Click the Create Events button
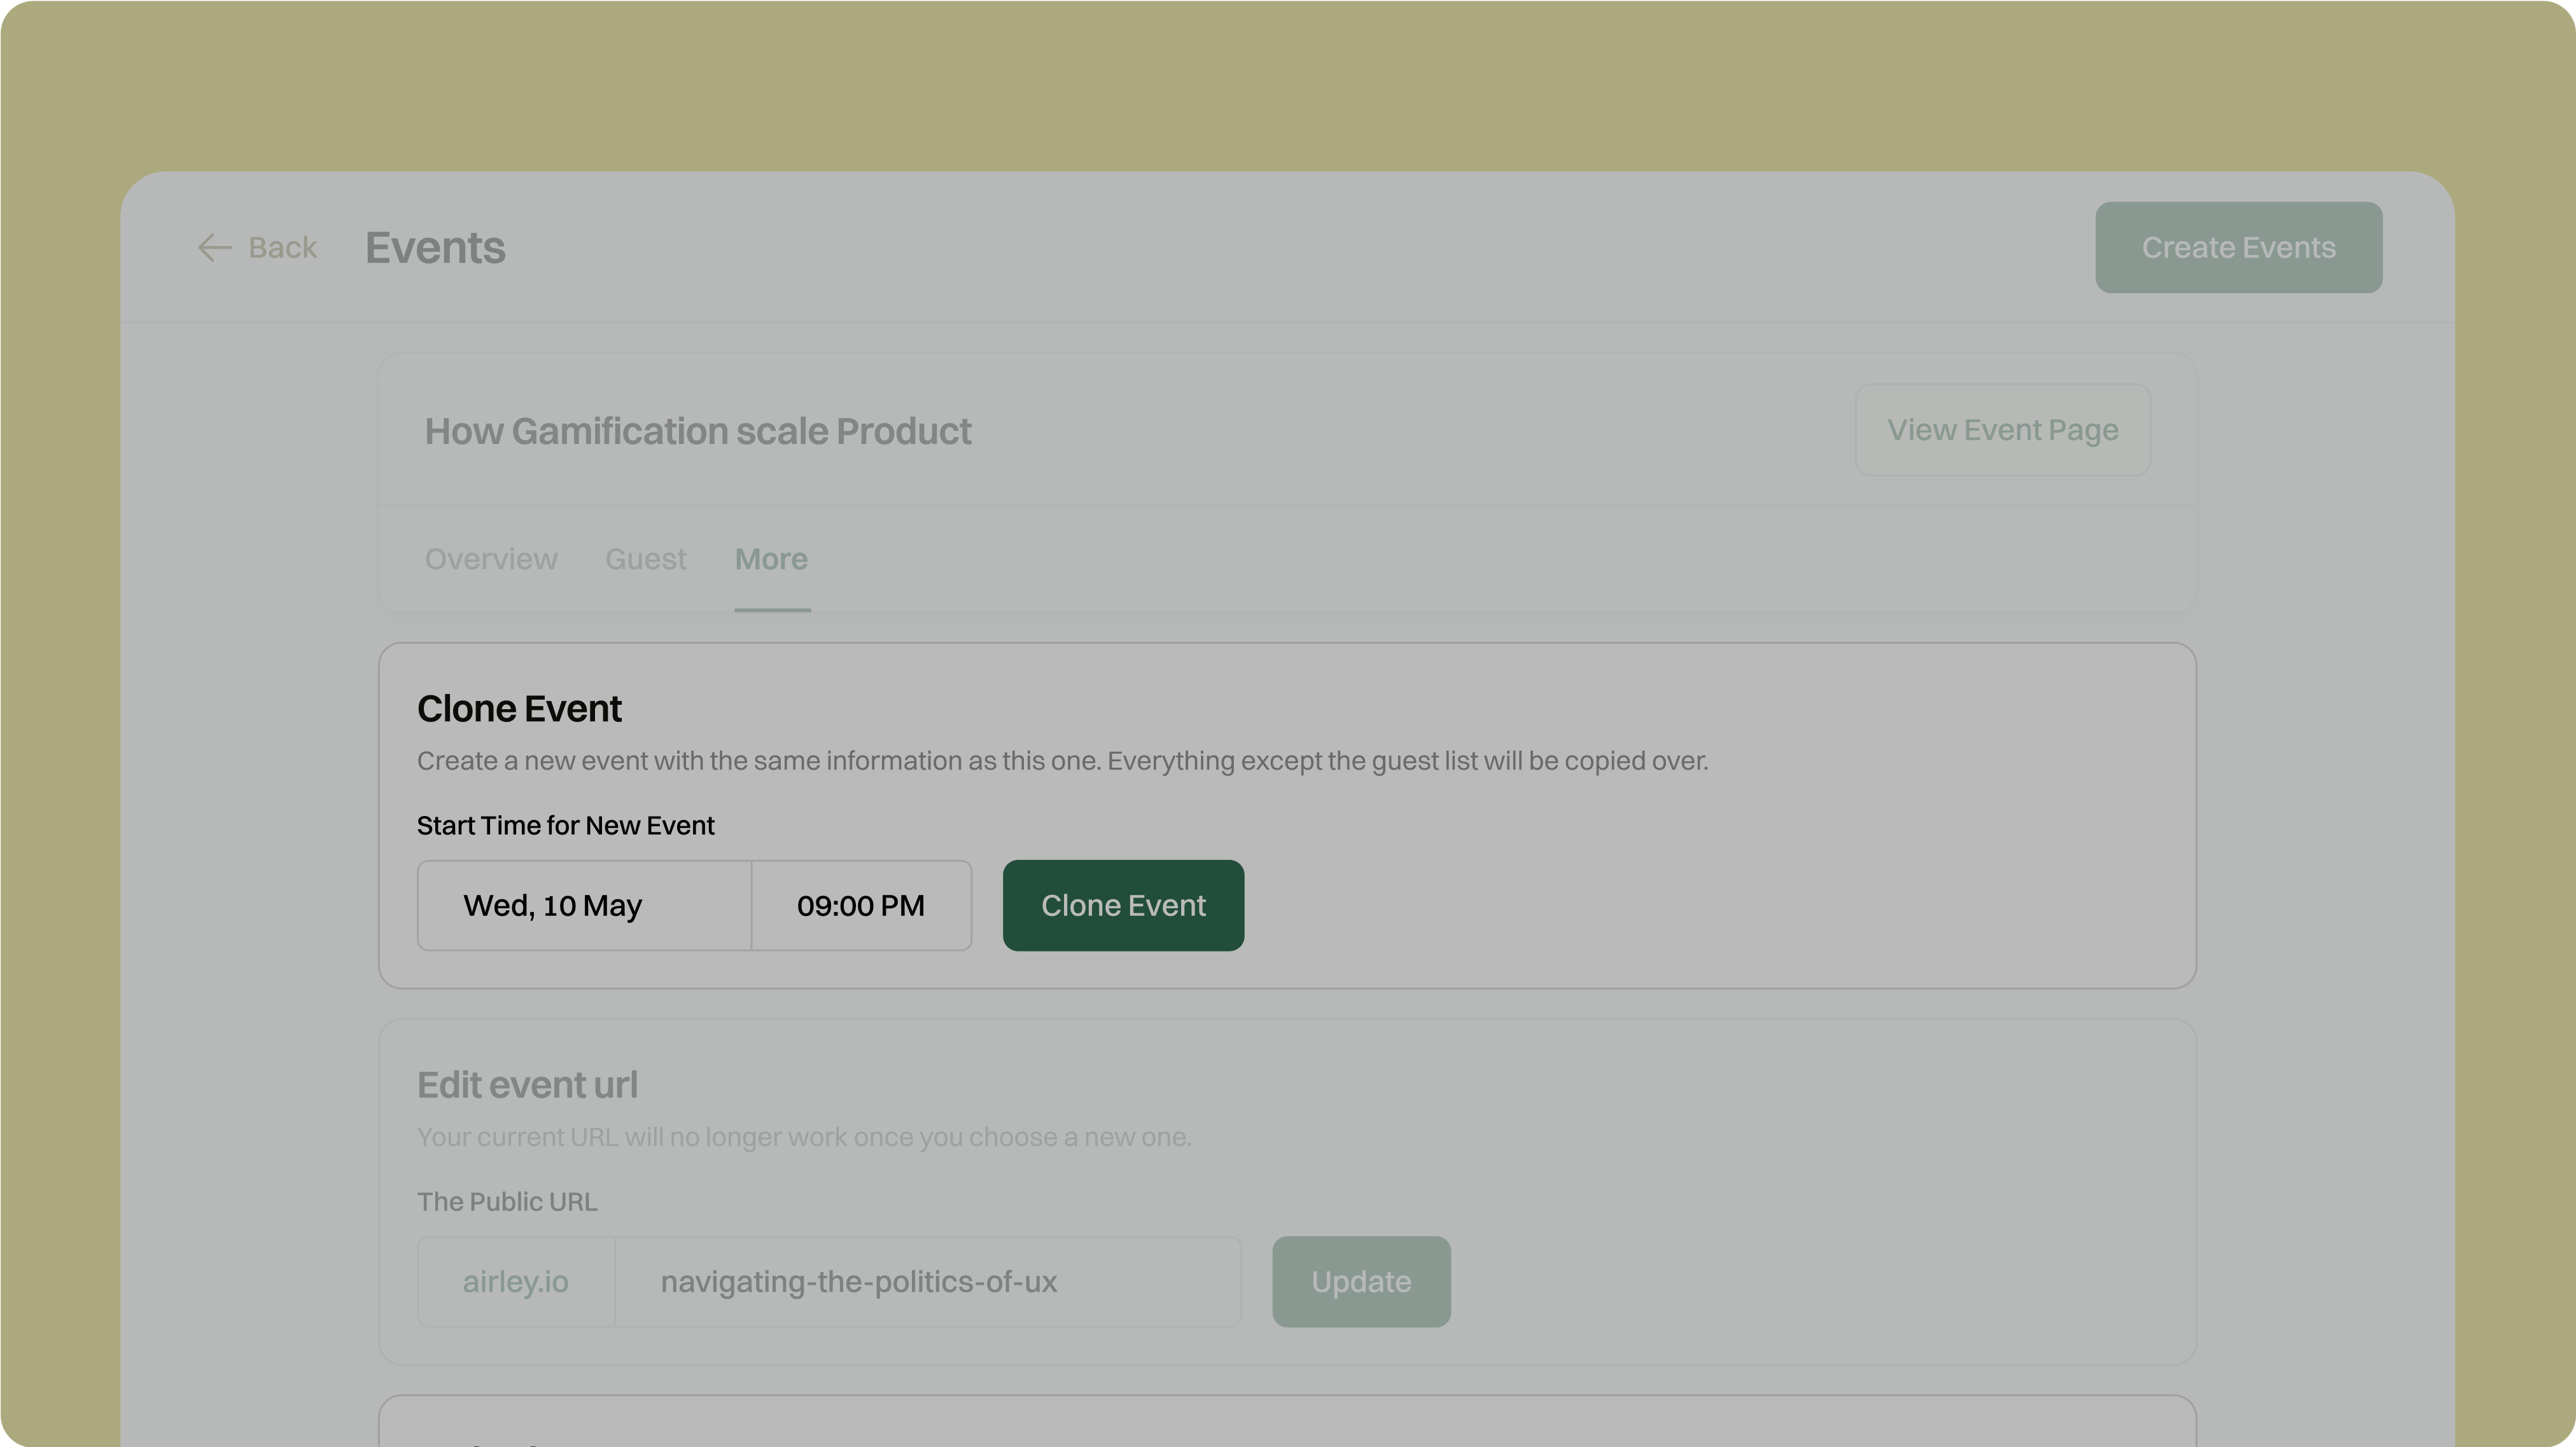The width and height of the screenshot is (2576, 1447). tap(2238, 247)
